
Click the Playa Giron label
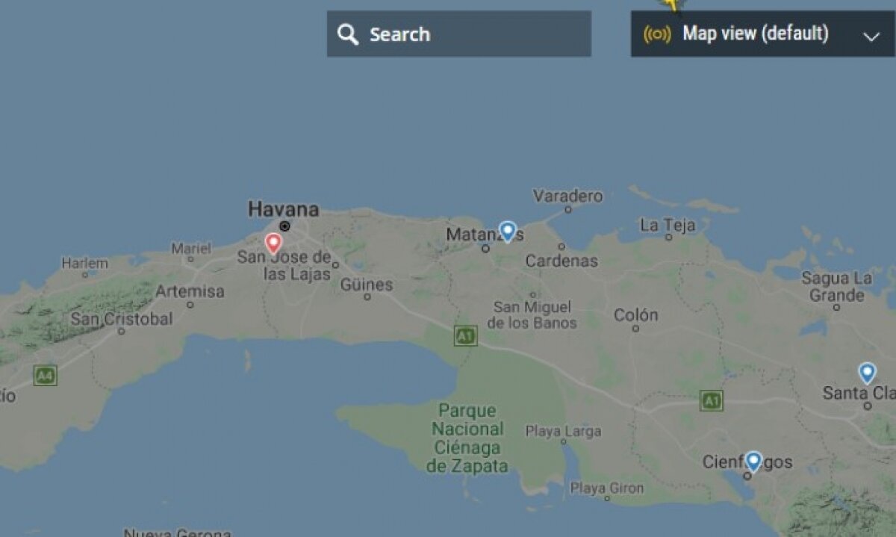(607, 488)
